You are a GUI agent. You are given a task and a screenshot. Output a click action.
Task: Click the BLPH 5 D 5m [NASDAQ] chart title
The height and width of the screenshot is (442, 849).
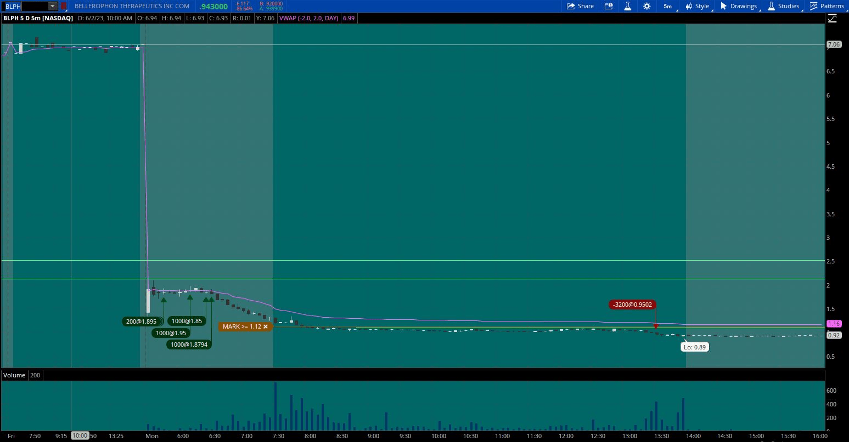[38, 18]
